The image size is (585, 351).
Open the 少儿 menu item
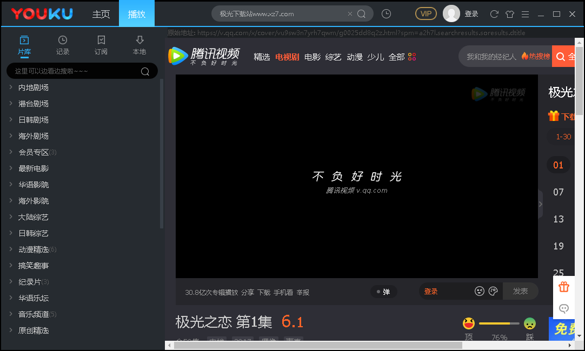click(x=375, y=57)
